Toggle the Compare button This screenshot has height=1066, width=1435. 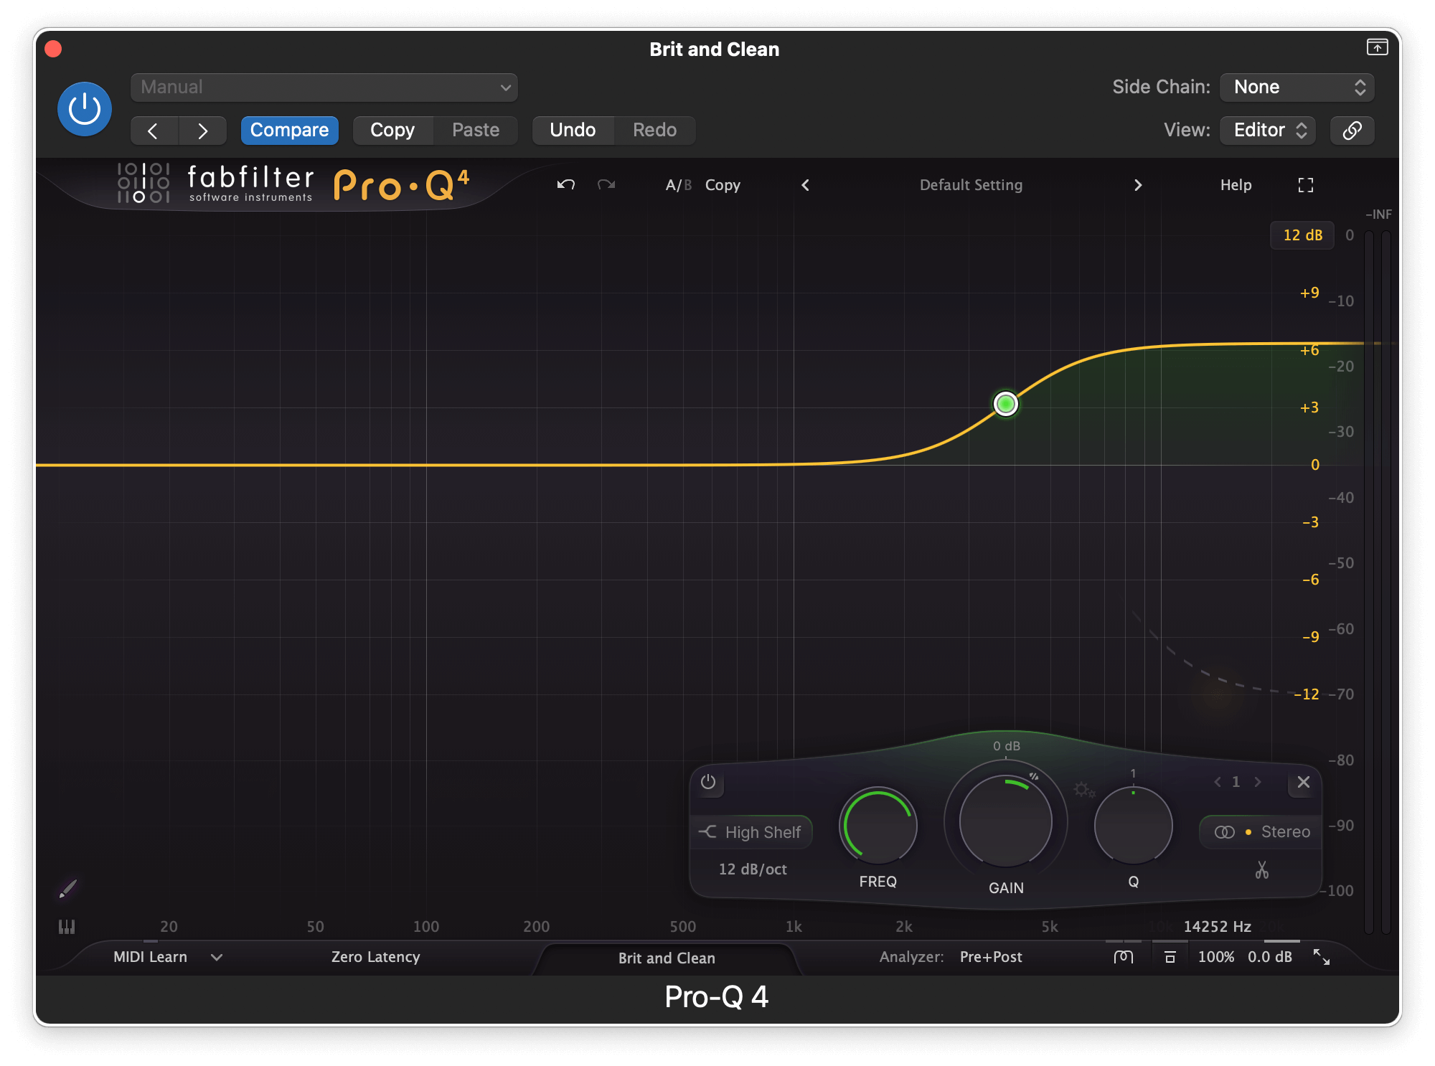[289, 131]
